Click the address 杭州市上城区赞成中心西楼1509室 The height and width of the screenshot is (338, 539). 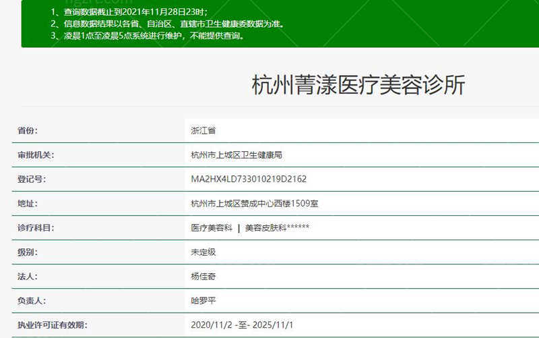tap(255, 204)
